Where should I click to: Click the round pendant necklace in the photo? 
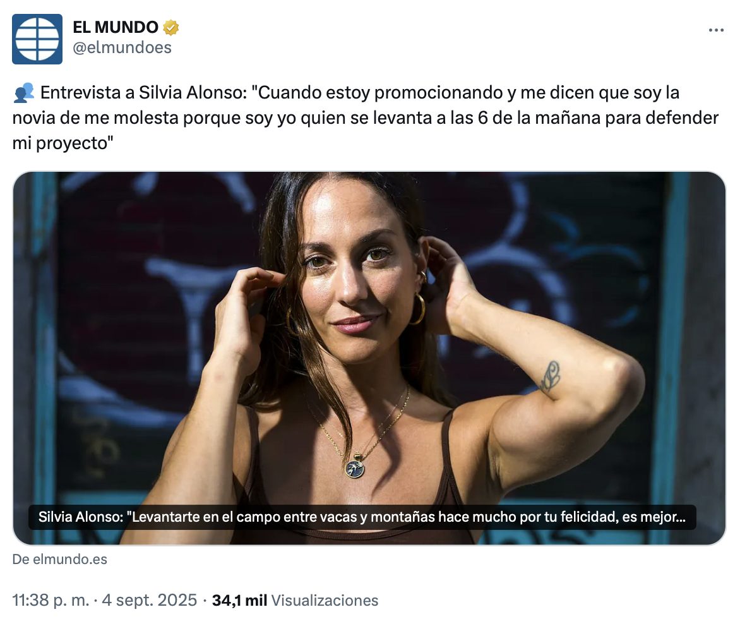(x=355, y=469)
